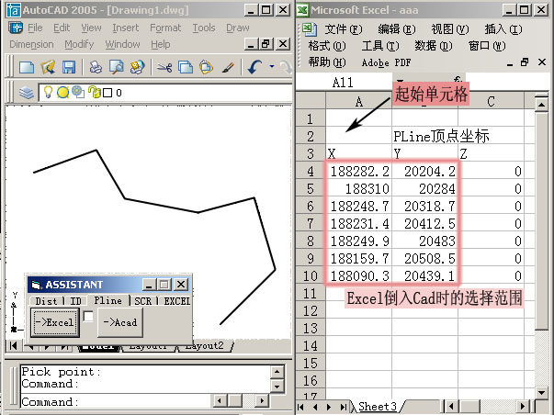Click the New drawing icon in AutoCAD

tap(28, 67)
